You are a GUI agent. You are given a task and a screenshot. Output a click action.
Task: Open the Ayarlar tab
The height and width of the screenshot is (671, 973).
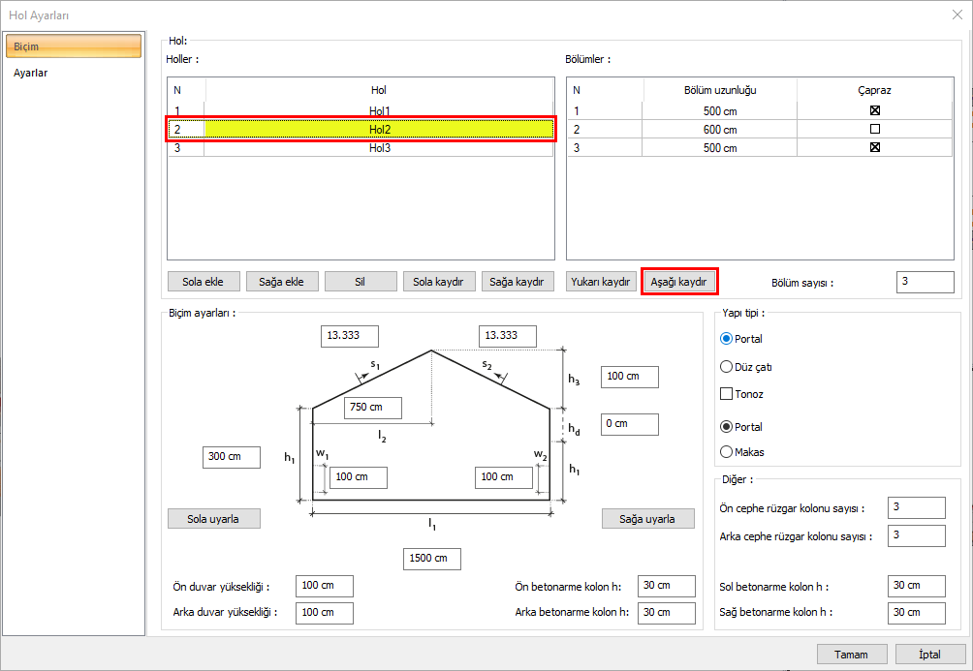point(31,73)
